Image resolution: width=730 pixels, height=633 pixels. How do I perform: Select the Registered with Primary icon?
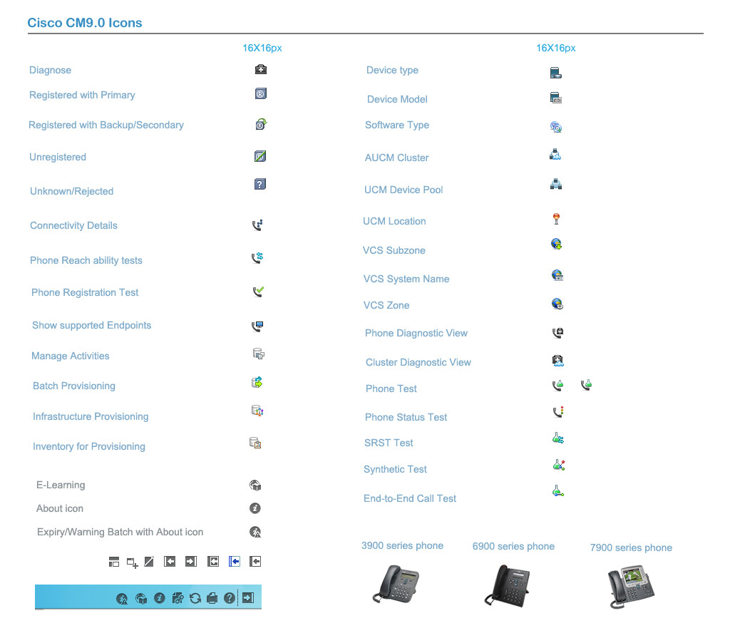tap(260, 94)
